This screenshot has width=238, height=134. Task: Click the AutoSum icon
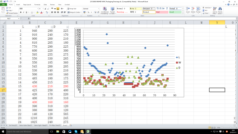[208, 7]
